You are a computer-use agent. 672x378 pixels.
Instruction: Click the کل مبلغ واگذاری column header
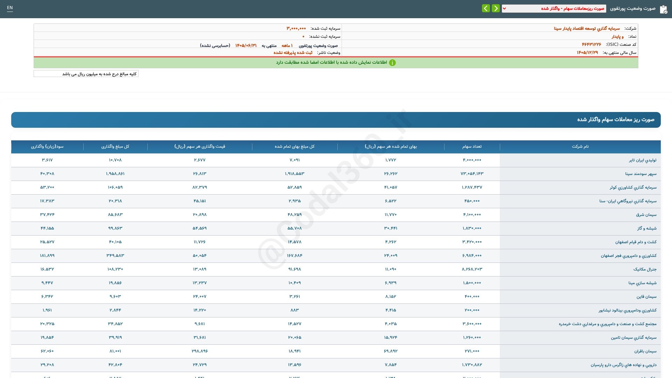pyautogui.click(x=115, y=147)
